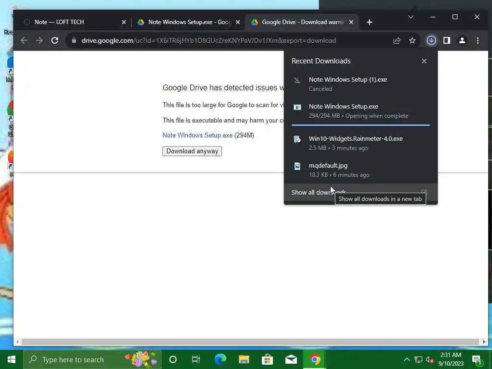The image size is (492, 369).
Task: Click the profile avatar icon
Action: [x=462, y=40]
